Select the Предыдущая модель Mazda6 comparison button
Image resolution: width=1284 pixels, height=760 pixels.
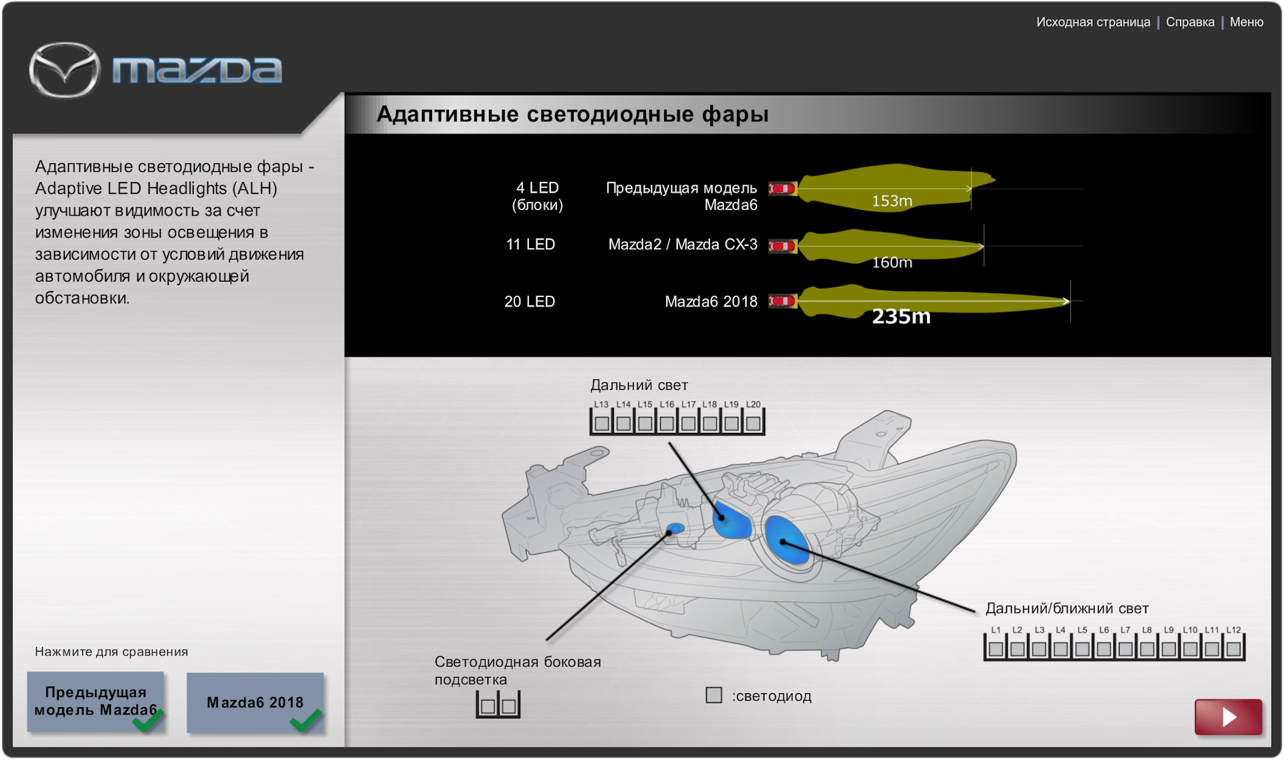click(96, 701)
